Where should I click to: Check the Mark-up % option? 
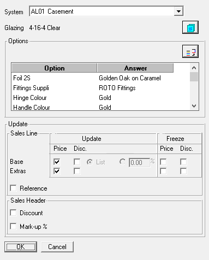coord(13,226)
